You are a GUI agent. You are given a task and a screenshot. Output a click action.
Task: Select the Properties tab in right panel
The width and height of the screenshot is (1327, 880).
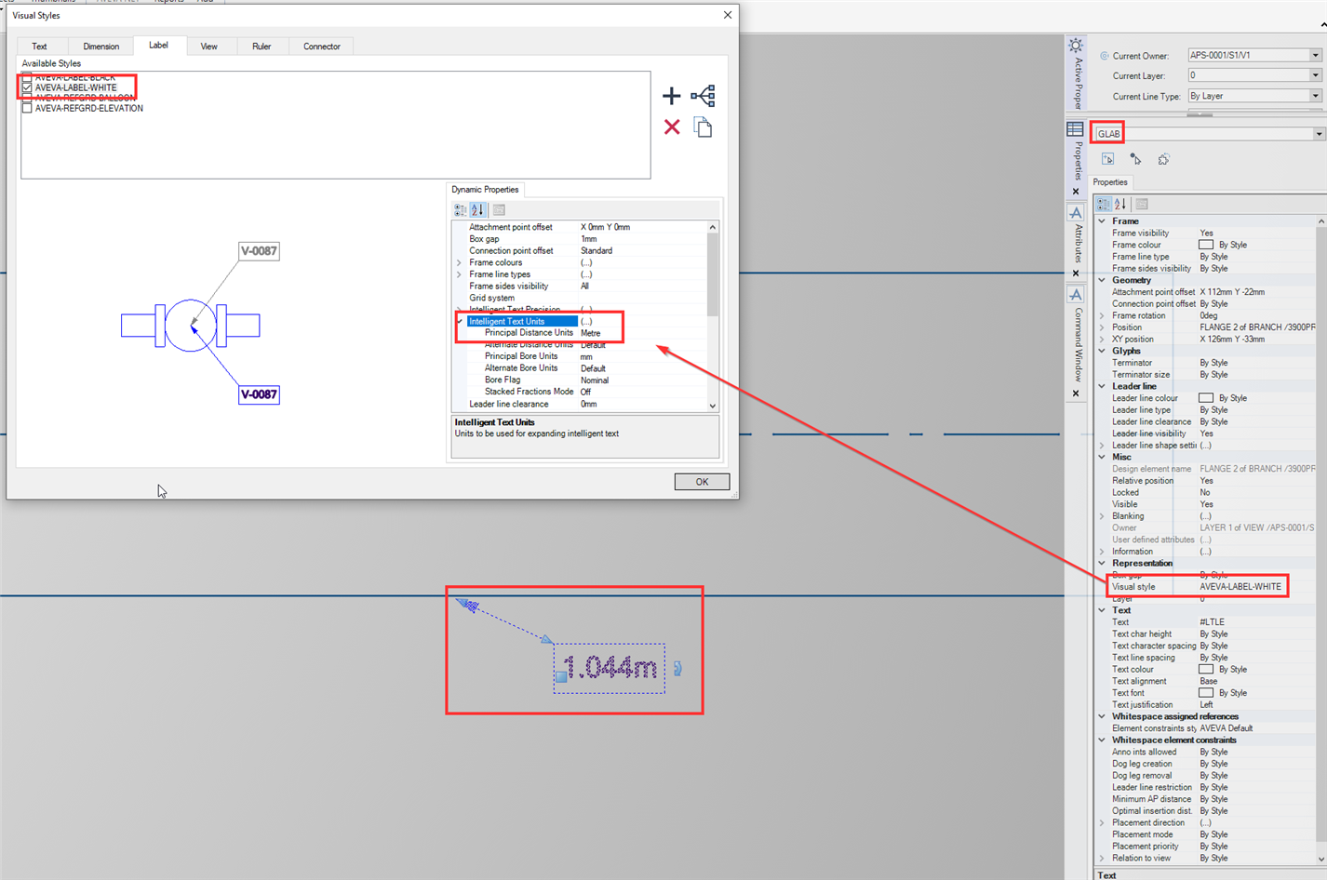pyautogui.click(x=1110, y=182)
